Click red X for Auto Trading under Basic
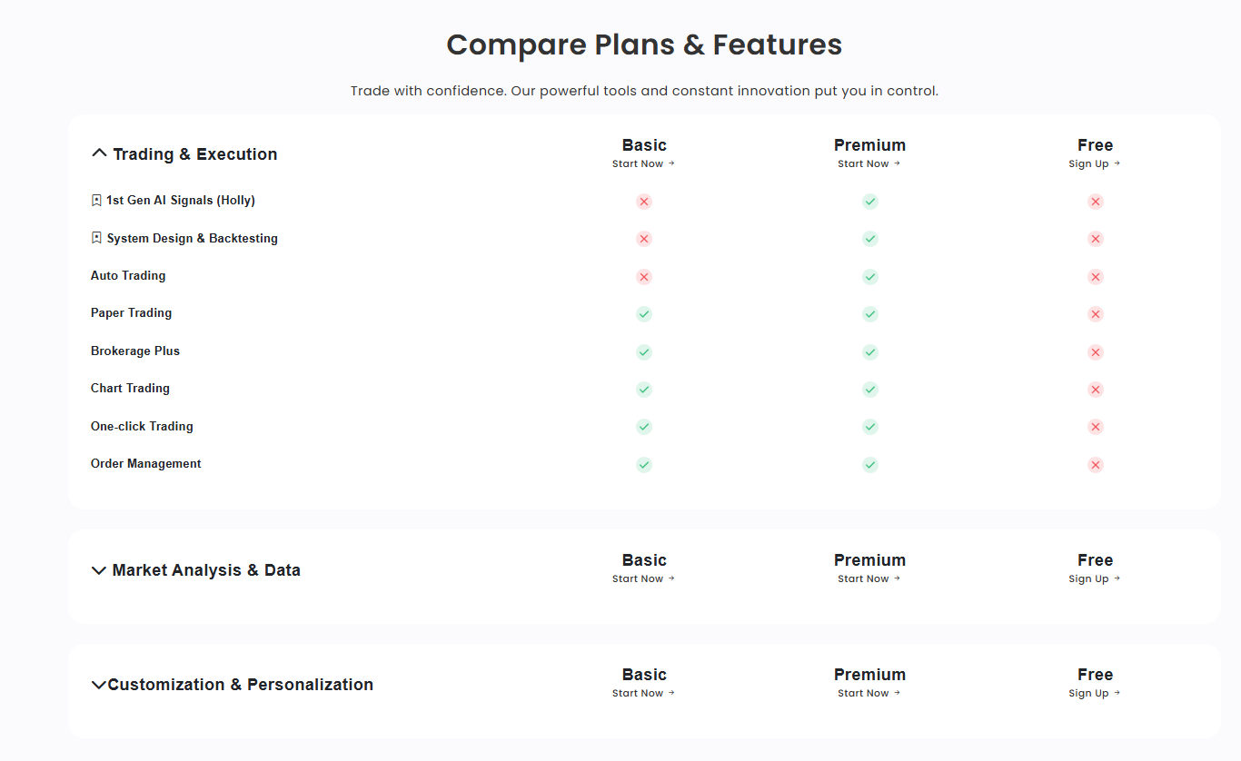 (644, 277)
